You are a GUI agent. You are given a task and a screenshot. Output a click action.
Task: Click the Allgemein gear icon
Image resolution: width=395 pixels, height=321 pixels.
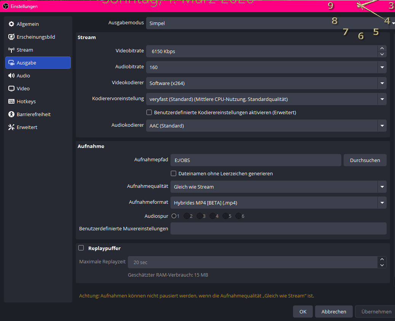click(11, 24)
